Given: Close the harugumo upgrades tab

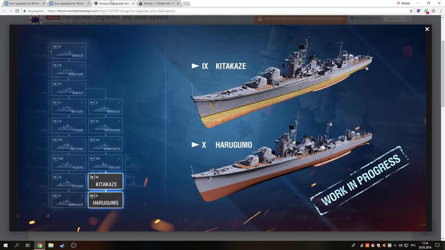Looking at the screenshot, I should tap(133, 3).
